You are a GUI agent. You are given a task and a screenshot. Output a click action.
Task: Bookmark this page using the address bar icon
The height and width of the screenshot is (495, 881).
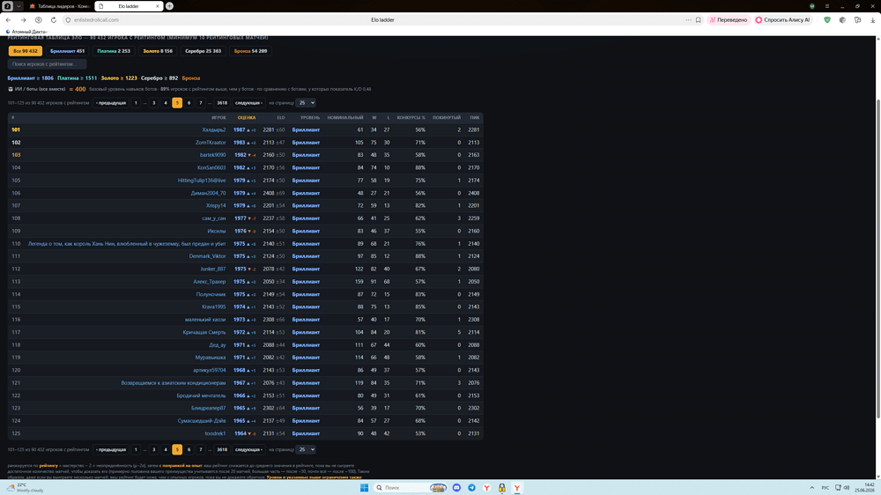pyautogui.click(x=699, y=19)
